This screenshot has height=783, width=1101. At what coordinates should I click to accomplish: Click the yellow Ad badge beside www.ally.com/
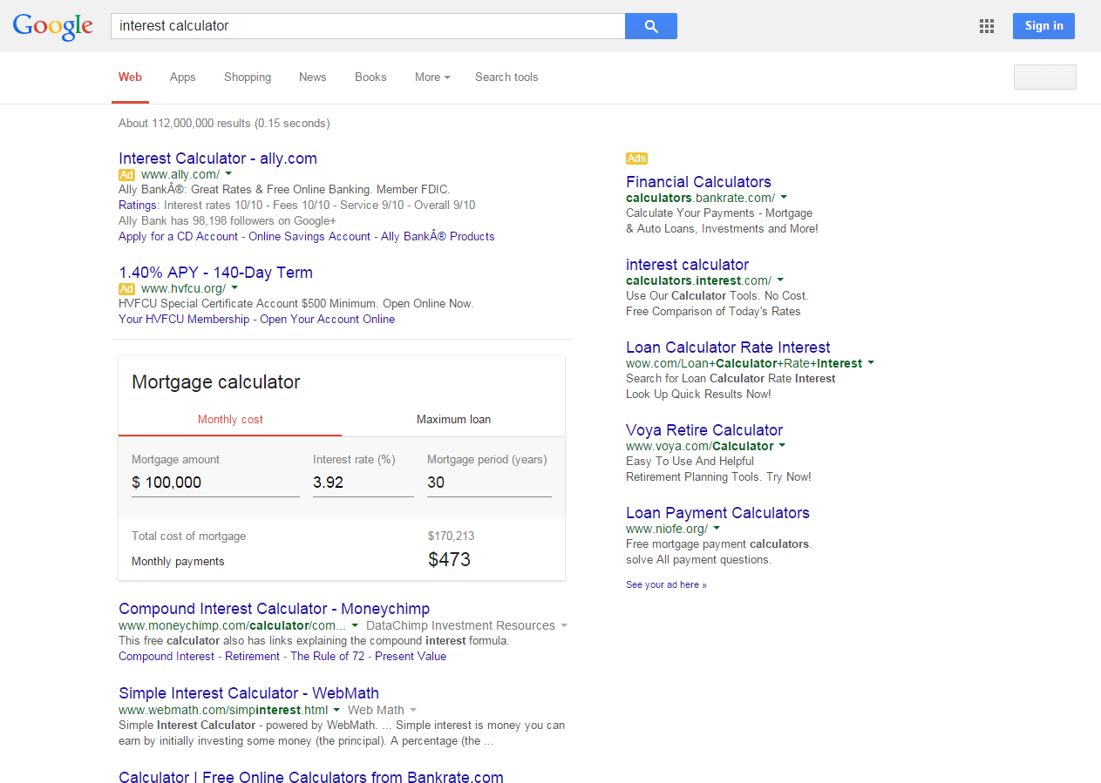tap(127, 175)
